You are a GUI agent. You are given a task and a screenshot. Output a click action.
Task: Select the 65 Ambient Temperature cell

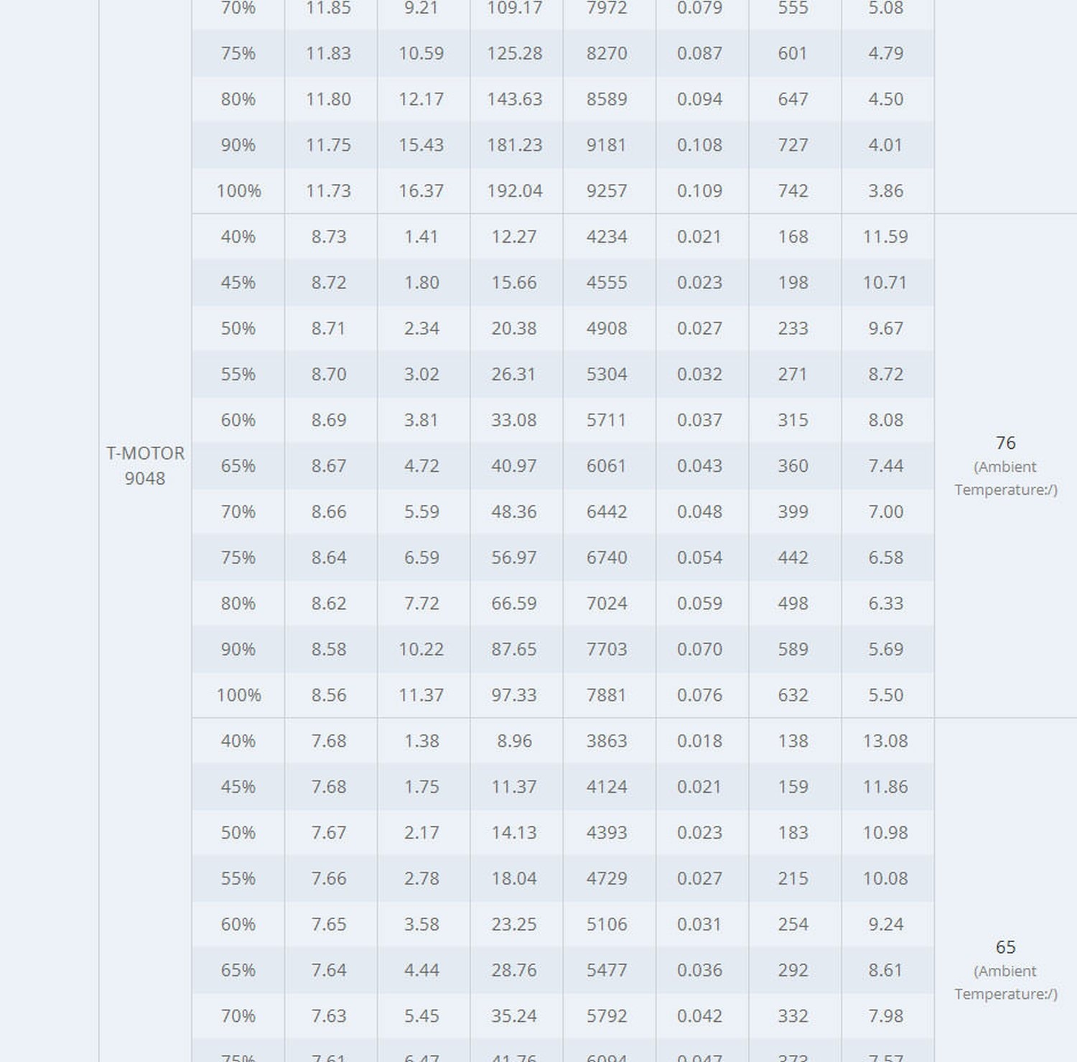point(1005,969)
